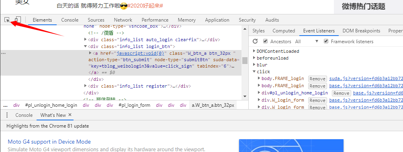Image resolution: width=403 pixels, height=152 pixels.
Task: Go to the Memory tab
Action: click(x=186, y=20)
